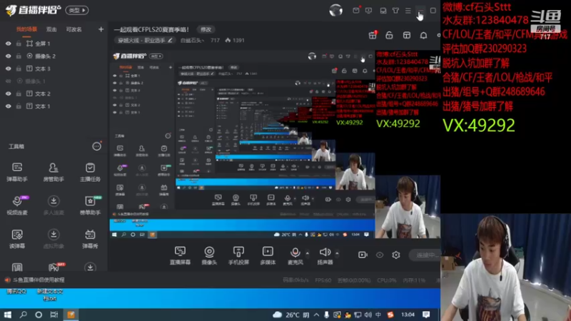Open the hamburger menu in title bar
Viewport: 571px width, 321px height.
coord(408,11)
